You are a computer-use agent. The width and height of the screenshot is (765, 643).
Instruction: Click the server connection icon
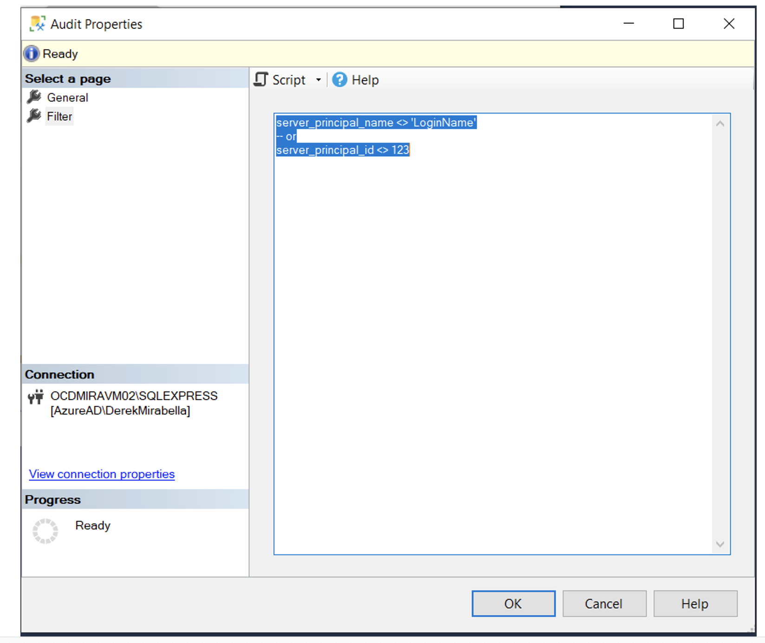point(36,397)
